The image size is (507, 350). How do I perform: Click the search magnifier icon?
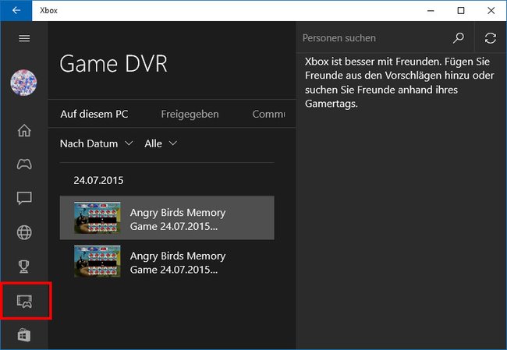pyautogui.click(x=458, y=38)
